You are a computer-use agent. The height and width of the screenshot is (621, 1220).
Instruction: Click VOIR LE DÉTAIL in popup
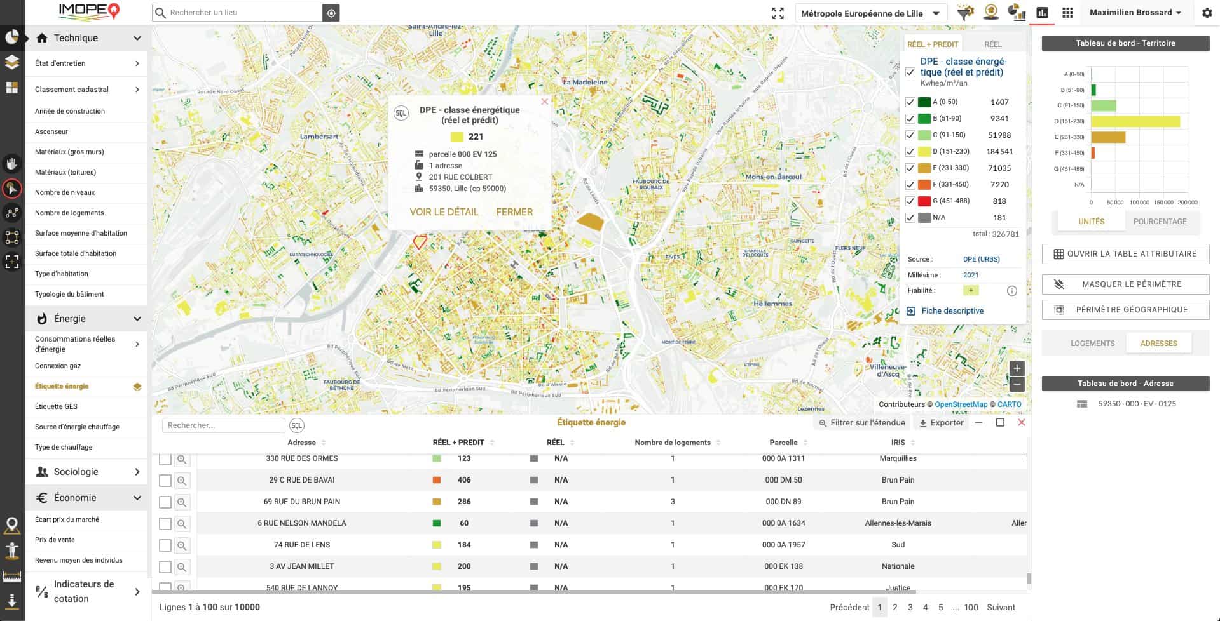tap(444, 212)
